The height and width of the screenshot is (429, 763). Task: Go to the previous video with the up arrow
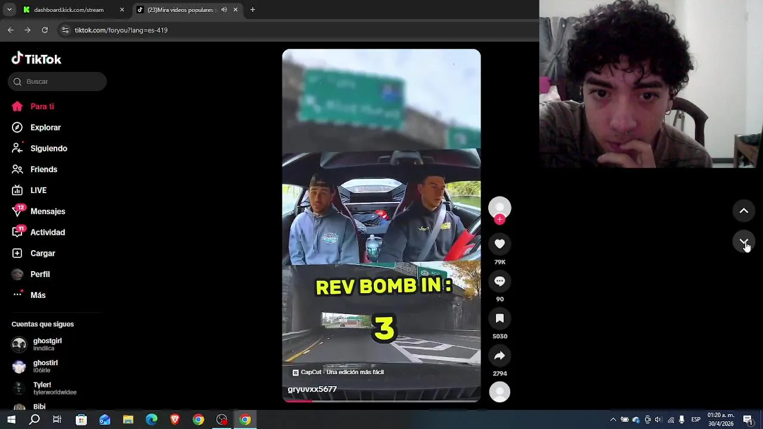pyautogui.click(x=744, y=211)
